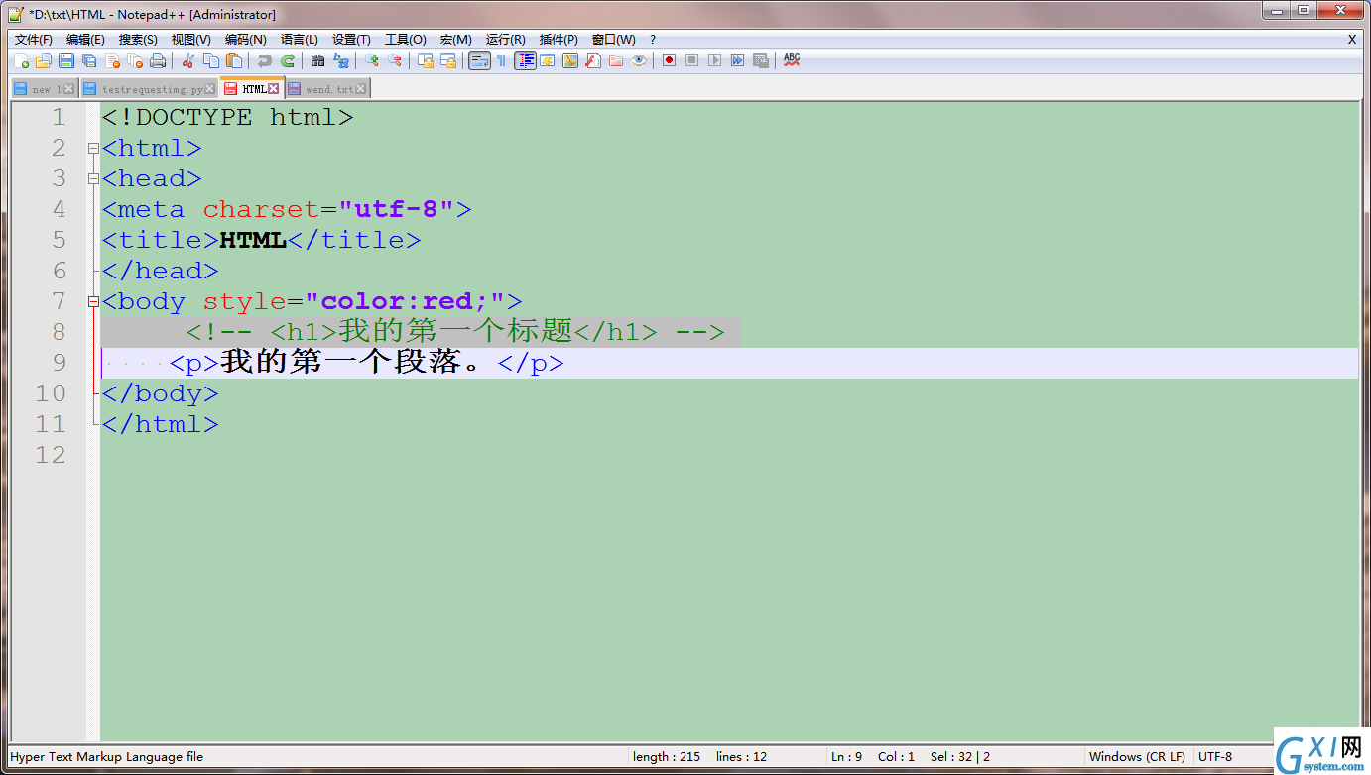Click the Paste toolbar icon
Screen dimensions: 1371x775
click(233, 60)
